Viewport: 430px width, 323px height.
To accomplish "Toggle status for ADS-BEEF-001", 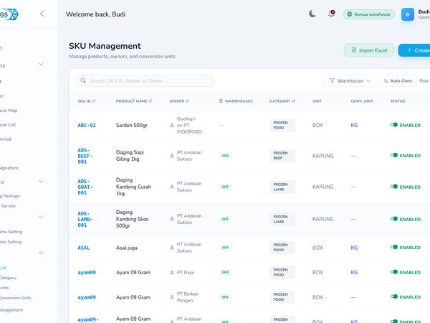I will point(394,155).
